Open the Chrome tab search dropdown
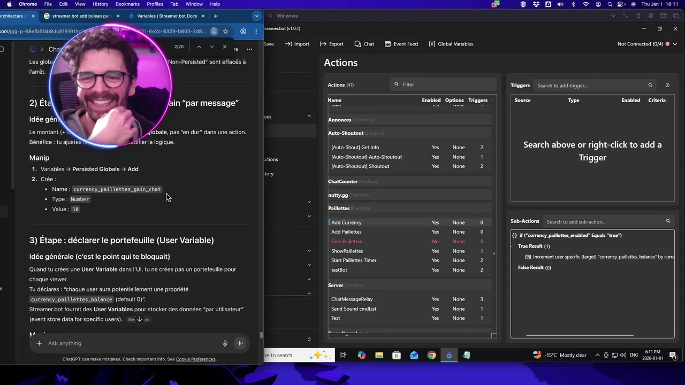This screenshot has height=385, width=685. pyautogui.click(x=256, y=16)
